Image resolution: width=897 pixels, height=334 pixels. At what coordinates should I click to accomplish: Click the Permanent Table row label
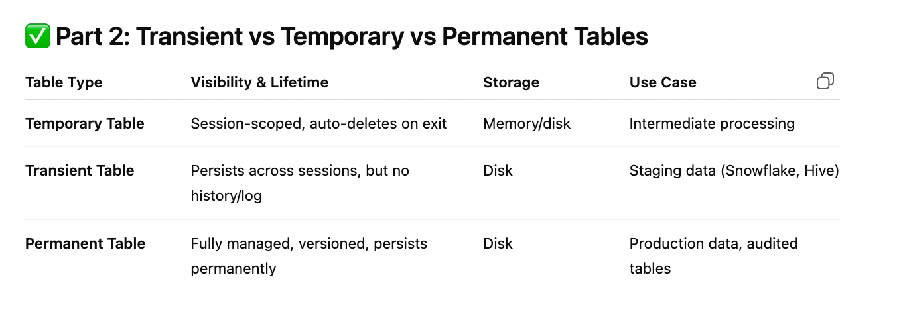click(x=85, y=244)
